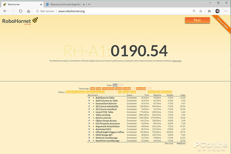The height and width of the screenshot is (154, 231).
Task: Click Argument instantiation index 47.27
Action: [x=183, y=127]
